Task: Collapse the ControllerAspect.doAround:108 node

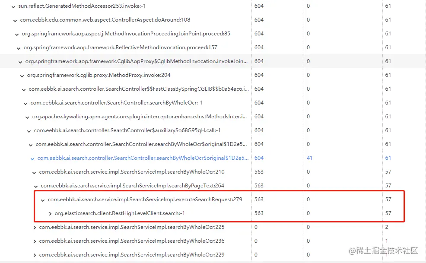Action: pyautogui.click(x=15, y=20)
